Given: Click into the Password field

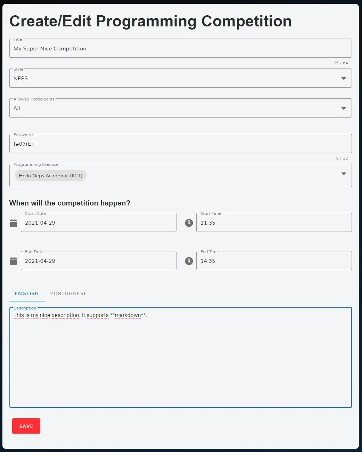Looking at the screenshot, I should click(180, 144).
